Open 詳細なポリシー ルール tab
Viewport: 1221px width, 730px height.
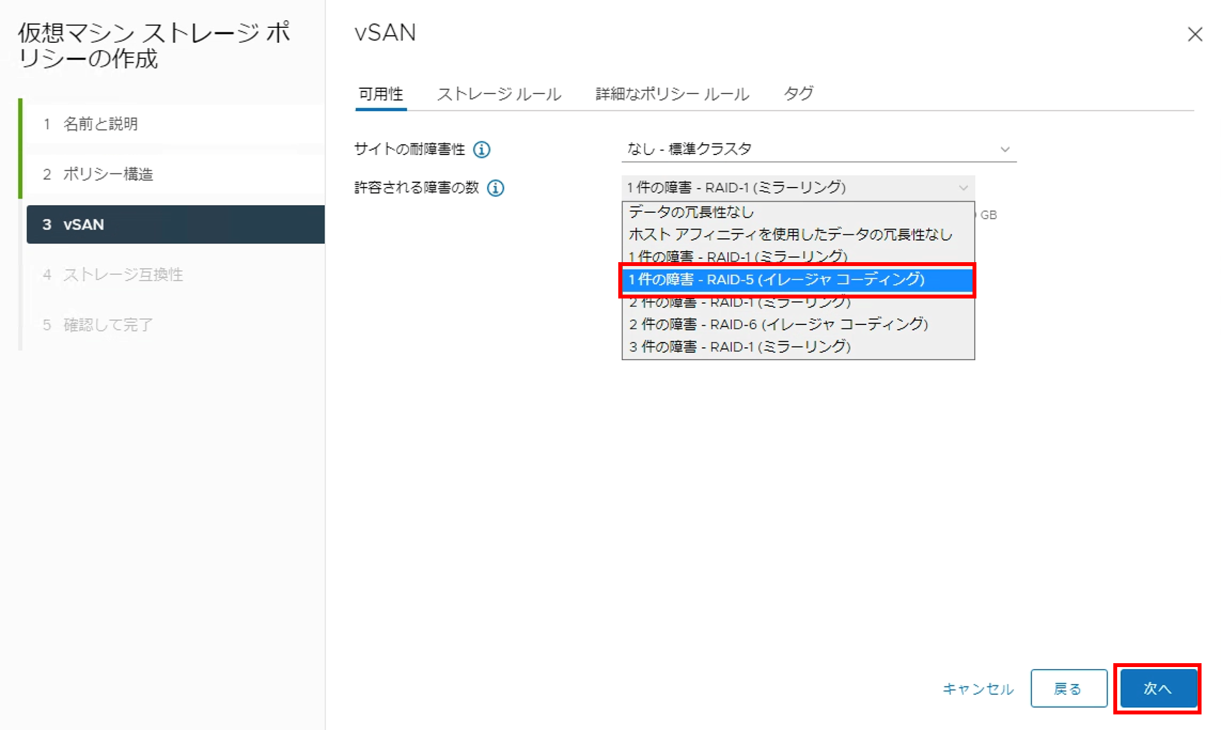coord(672,94)
